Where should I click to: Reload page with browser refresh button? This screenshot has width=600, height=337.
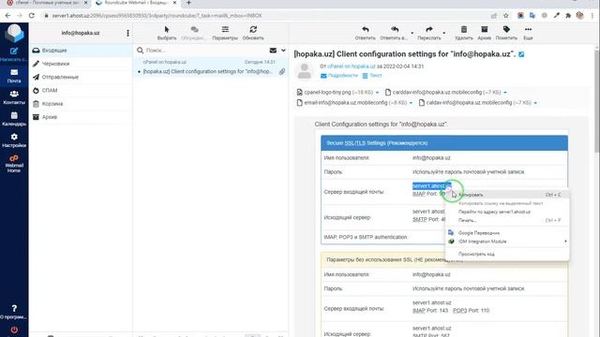[x=32, y=16]
